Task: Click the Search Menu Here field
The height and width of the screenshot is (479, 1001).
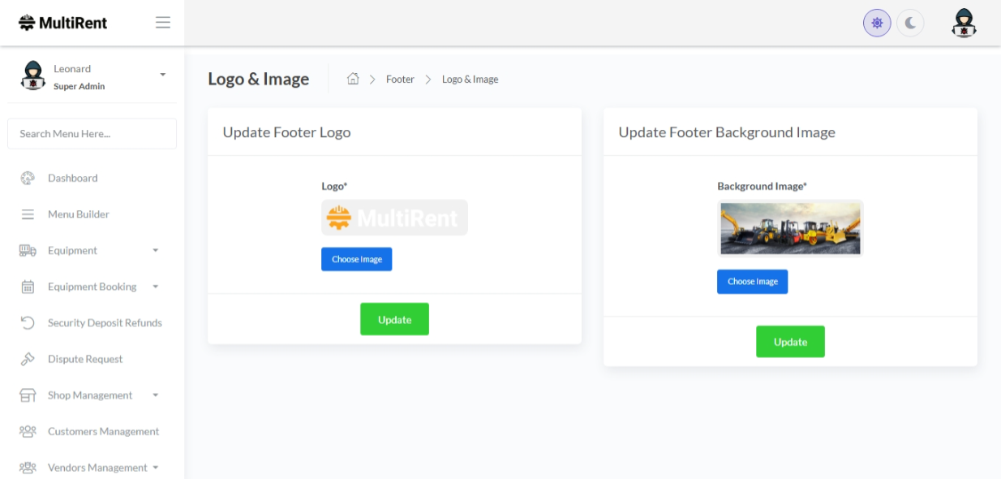Action: 92,134
